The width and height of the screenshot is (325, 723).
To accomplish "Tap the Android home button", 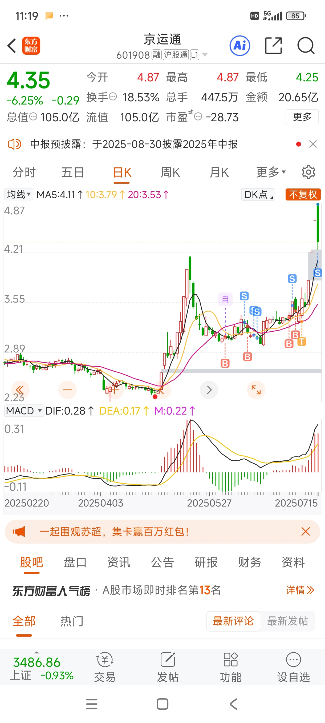I will [162, 704].
